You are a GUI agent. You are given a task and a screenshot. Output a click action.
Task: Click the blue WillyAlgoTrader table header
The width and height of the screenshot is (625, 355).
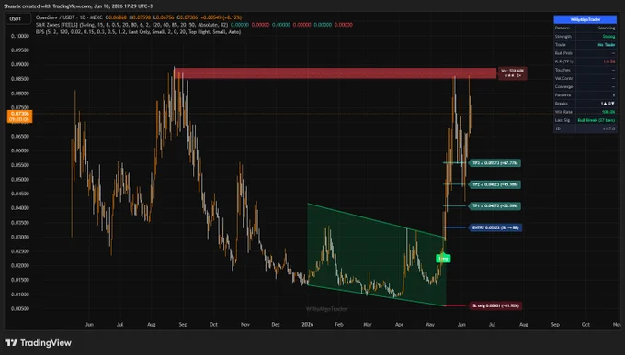point(585,19)
